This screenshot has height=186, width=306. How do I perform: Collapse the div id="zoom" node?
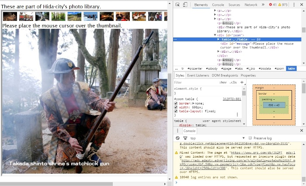tap(215, 35)
